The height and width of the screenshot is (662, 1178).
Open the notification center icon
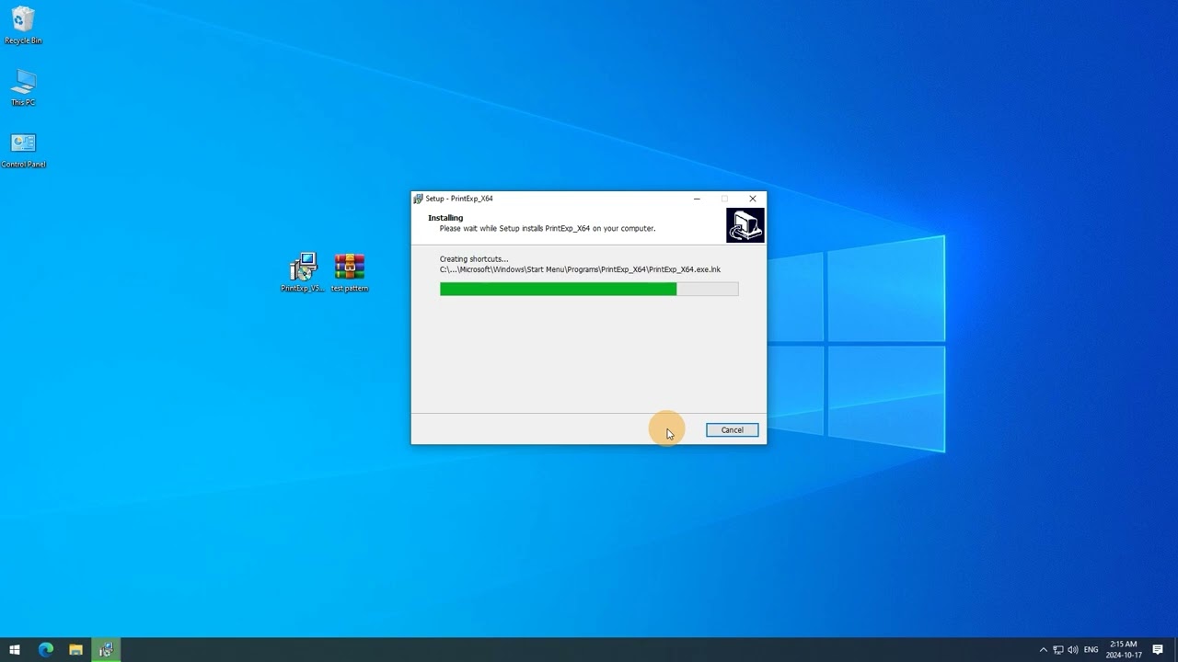coord(1159,650)
